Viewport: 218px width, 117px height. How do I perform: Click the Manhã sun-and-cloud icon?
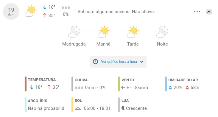(104, 32)
